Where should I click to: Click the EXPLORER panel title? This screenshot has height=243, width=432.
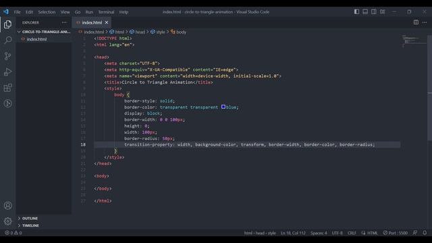[x=30, y=22]
